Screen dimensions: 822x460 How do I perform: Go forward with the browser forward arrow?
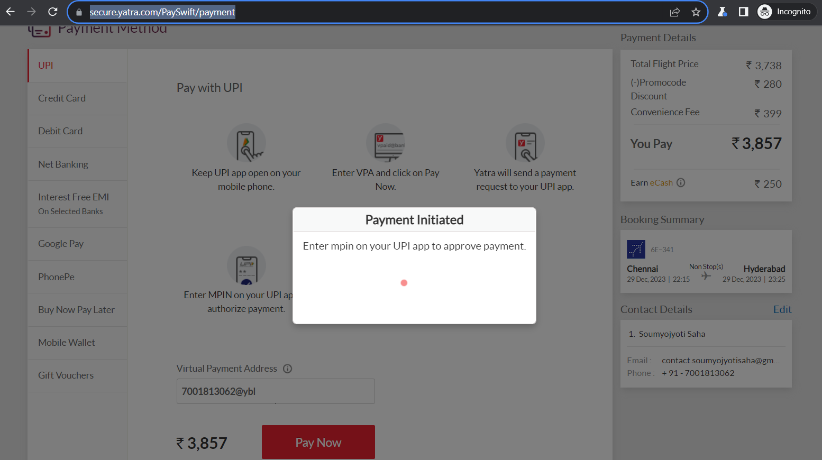[x=31, y=12]
